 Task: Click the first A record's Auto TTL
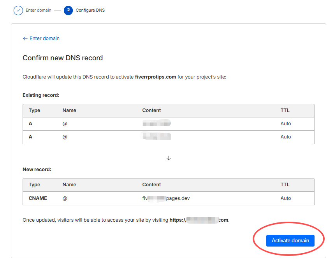pos(286,124)
